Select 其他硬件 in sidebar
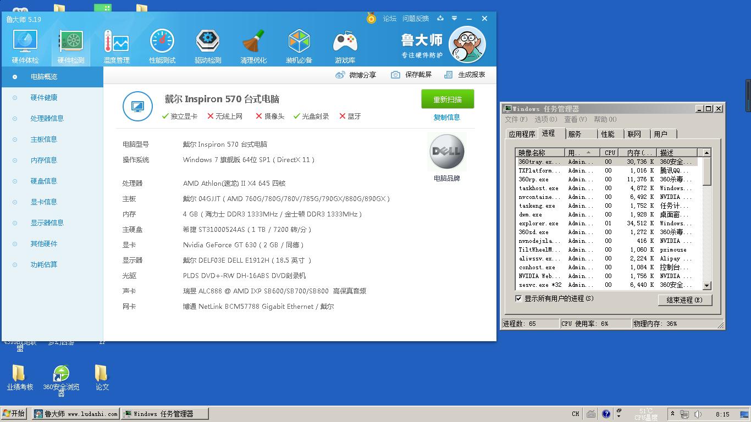751x422 pixels. pyautogui.click(x=44, y=244)
